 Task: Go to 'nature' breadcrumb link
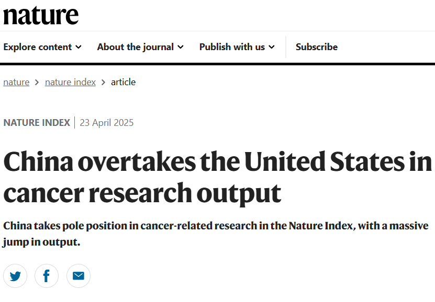16,82
